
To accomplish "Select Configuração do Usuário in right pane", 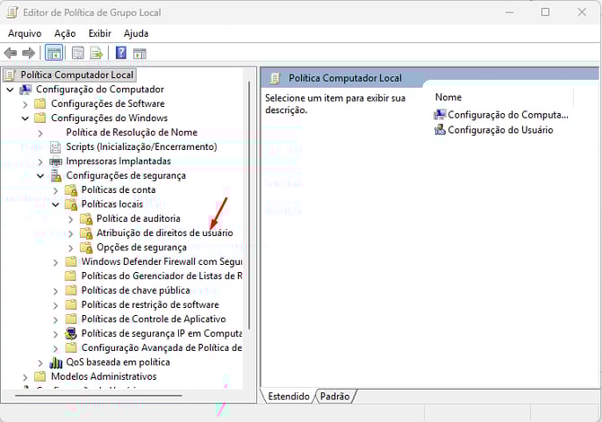I will pos(500,130).
